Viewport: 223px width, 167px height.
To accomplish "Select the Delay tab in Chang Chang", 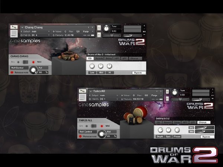I will tap(109, 58).
